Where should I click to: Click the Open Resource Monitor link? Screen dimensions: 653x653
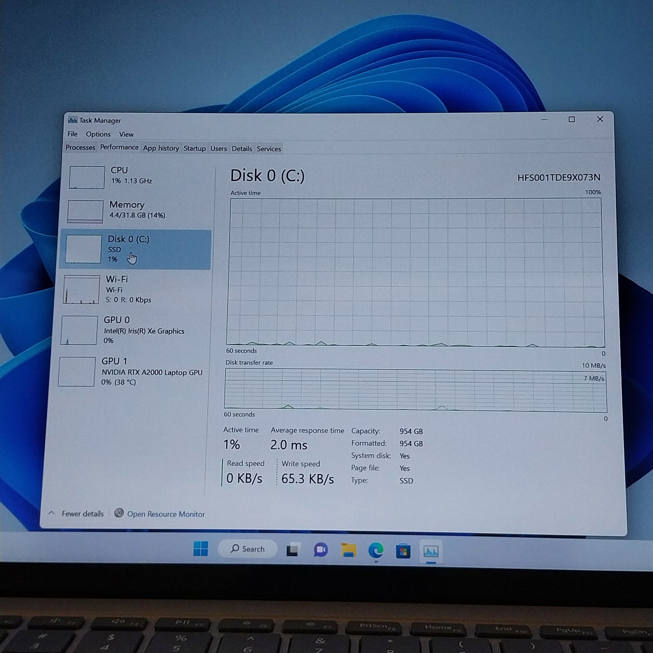(166, 514)
